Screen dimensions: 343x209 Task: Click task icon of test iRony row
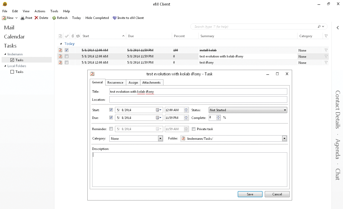click(x=60, y=62)
